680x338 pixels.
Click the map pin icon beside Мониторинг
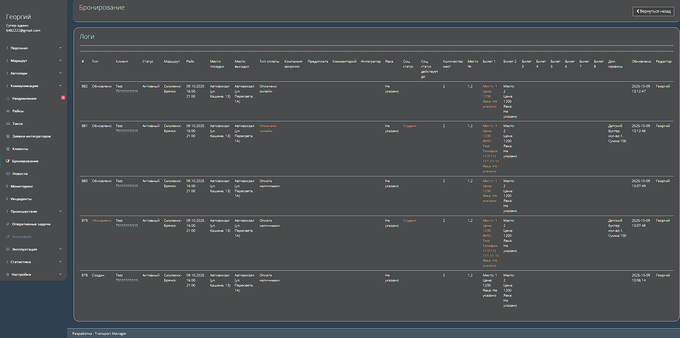(7, 186)
